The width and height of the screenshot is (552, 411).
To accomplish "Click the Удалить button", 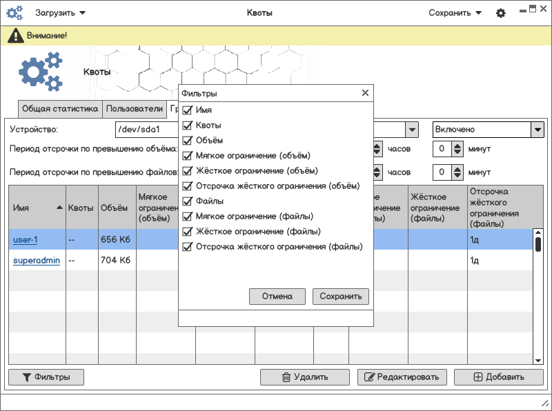I will click(305, 377).
